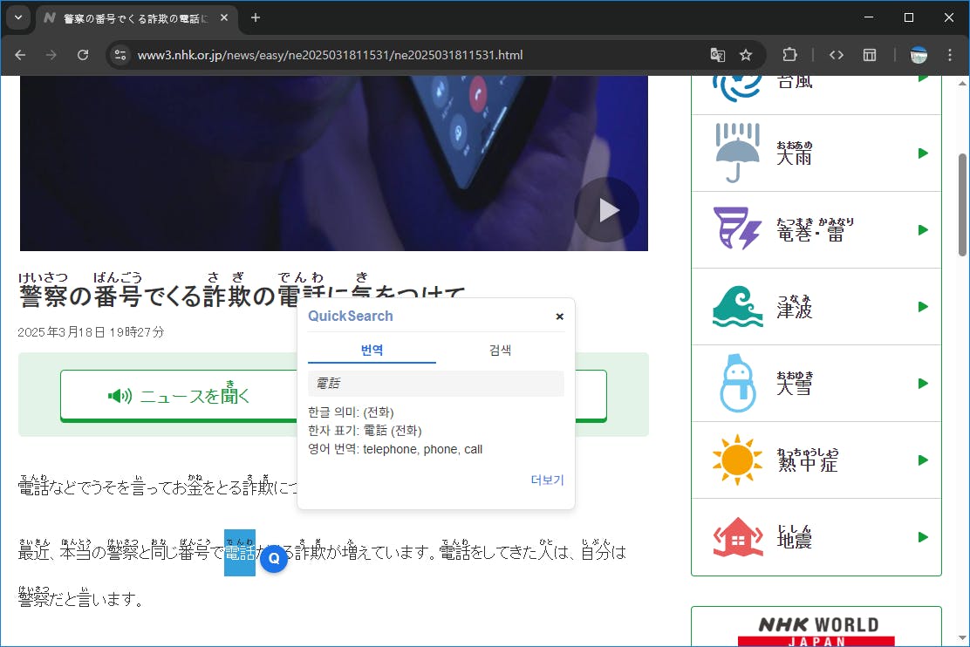The width and height of the screenshot is (970, 647).
Task: Maximize the Chrome window
Action: coord(909,17)
